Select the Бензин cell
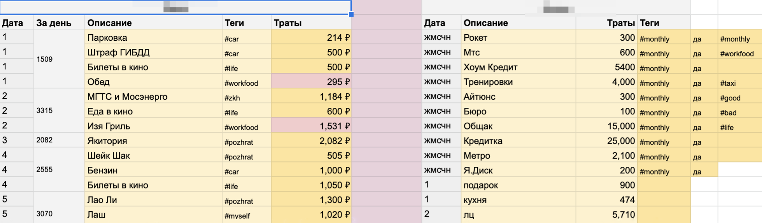 (153, 170)
